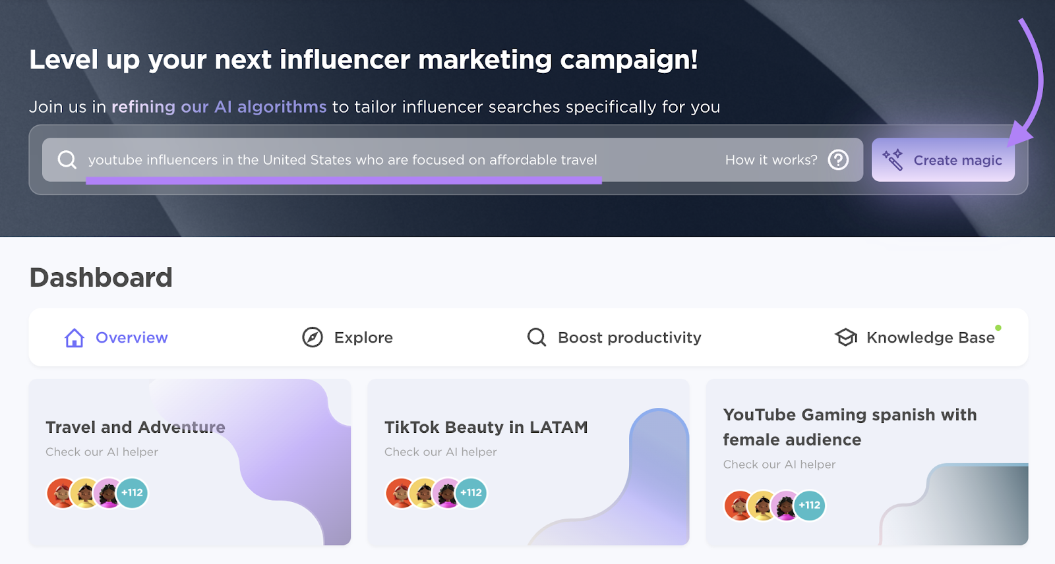The height and width of the screenshot is (564, 1055).
Task: Click the question mark help icon
Action: pyautogui.click(x=838, y=159)
